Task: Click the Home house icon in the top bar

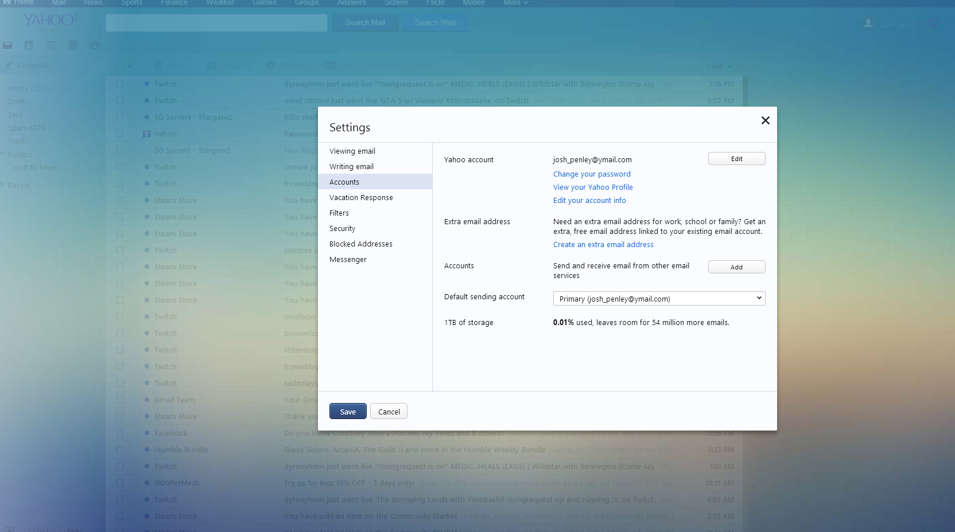Action: coord(7,2)
